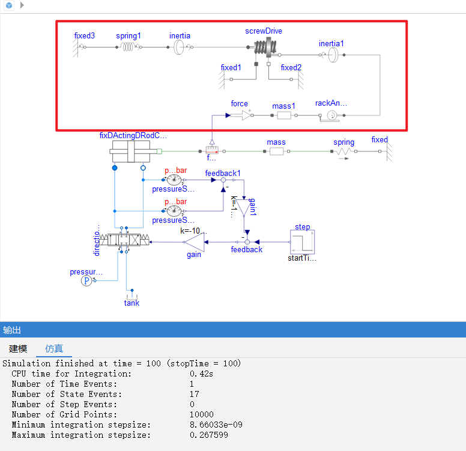Click 'Number of Grid Points' value 10000
Image resolution: width=466 pixels, height=451 pixels.
pyautogui.click(x=202, y=414)
